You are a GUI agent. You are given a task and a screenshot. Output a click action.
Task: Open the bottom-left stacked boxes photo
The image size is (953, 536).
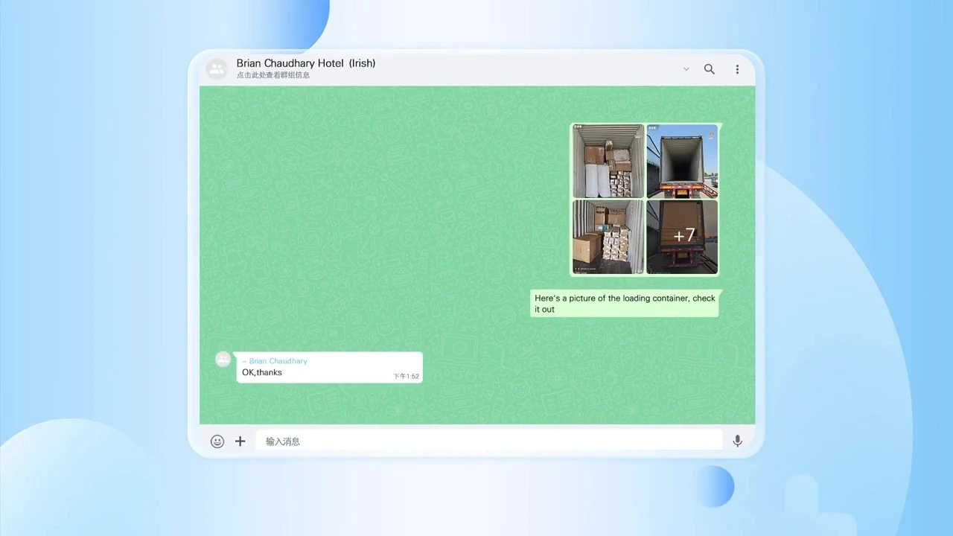tap(608, 237)
